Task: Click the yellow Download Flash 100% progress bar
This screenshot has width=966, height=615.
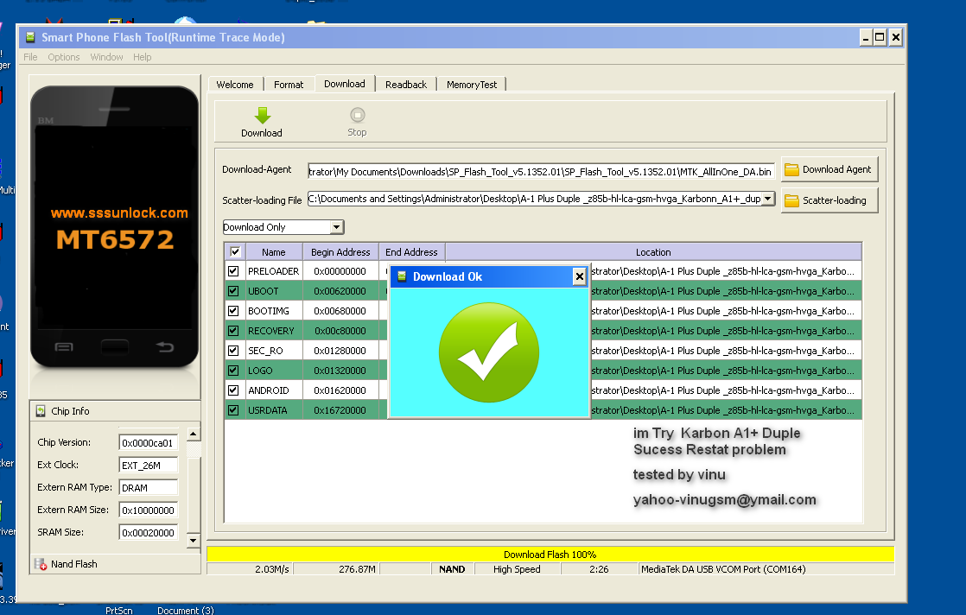Action: tap(550, 554)
